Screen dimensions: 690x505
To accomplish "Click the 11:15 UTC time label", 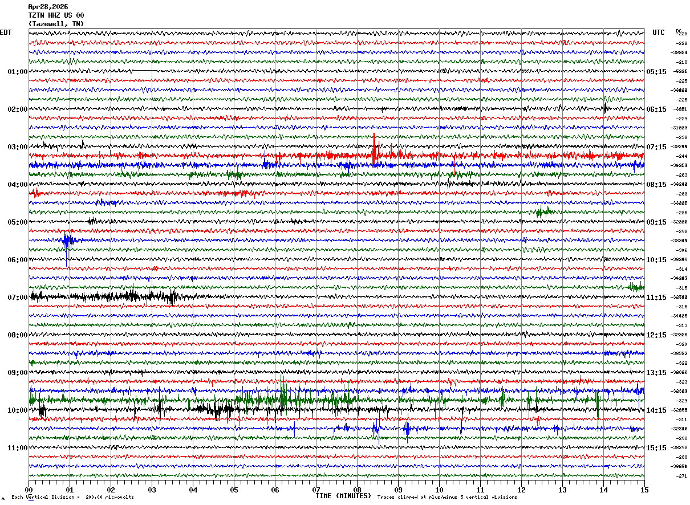I will [x=656, y=298].
